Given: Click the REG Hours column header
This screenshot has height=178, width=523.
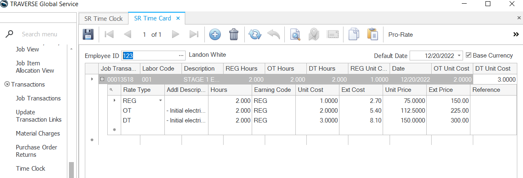Looking at the screenshot, I should pos(244,69).
